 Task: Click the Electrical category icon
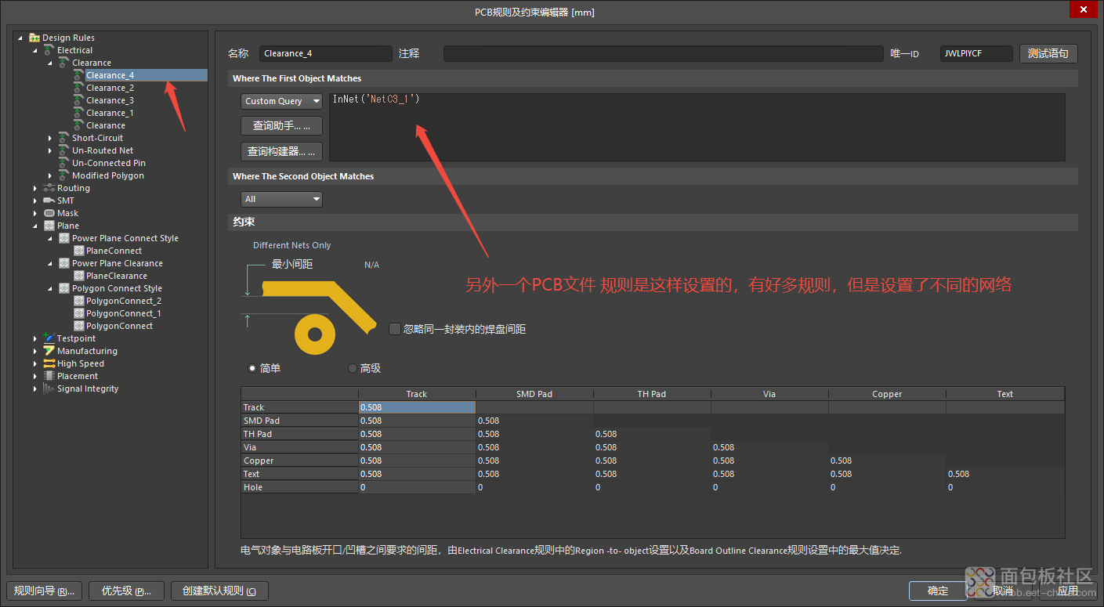(x=49, y=50)
